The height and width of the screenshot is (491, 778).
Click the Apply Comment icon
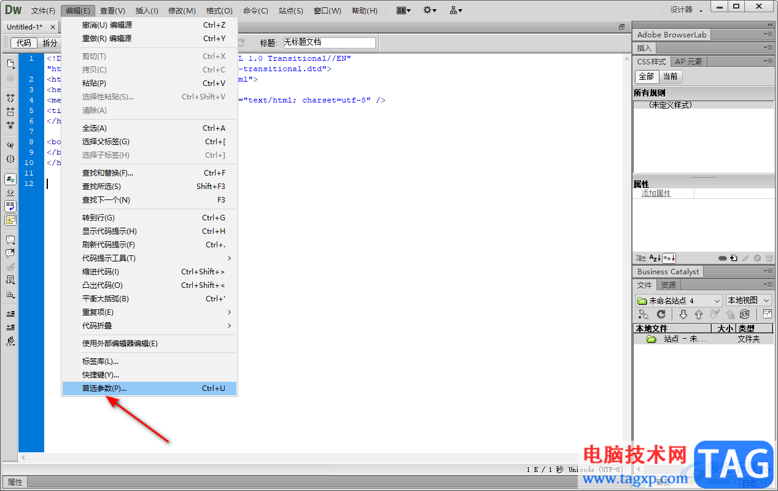(x=10, y=240)
